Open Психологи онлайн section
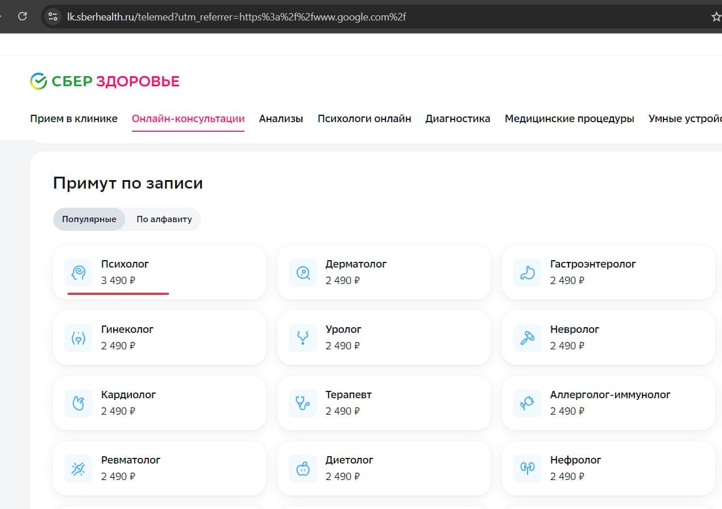The width and height of the screenshot is (722, 509). 364,119
